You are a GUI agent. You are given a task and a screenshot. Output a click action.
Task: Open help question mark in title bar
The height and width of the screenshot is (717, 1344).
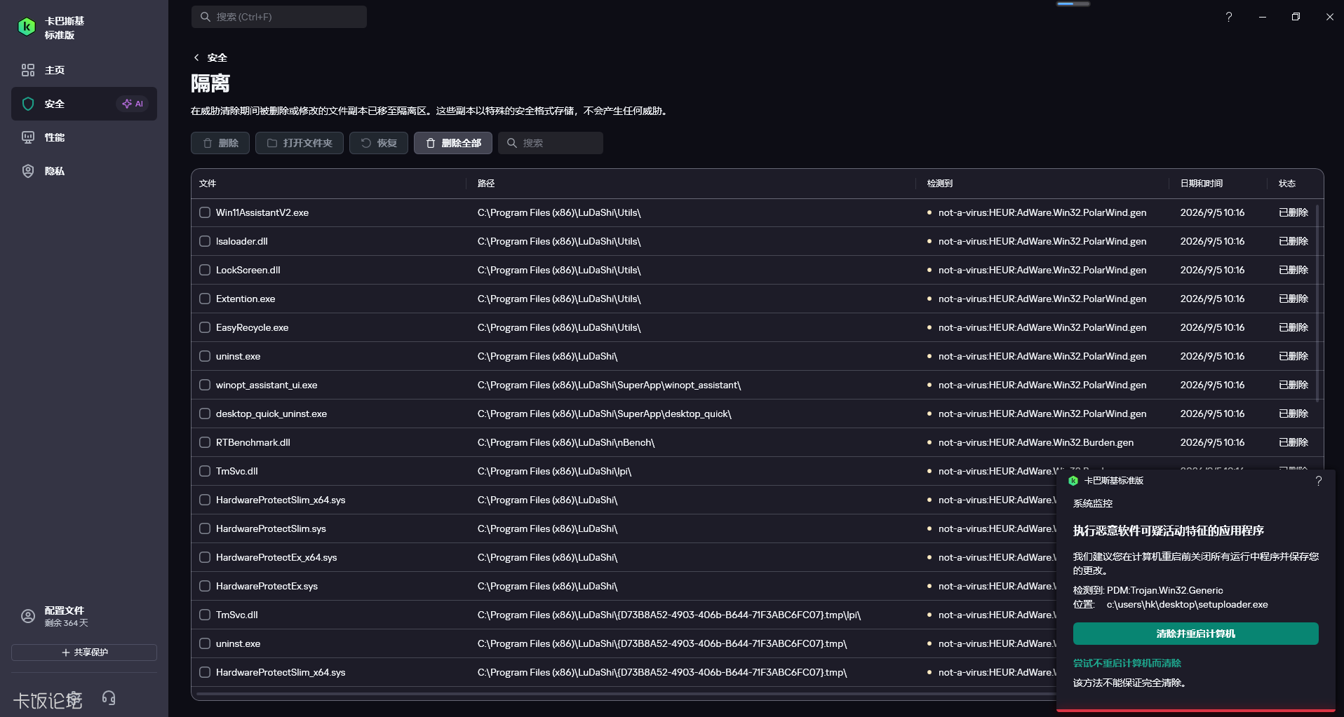pos(1229,17)
